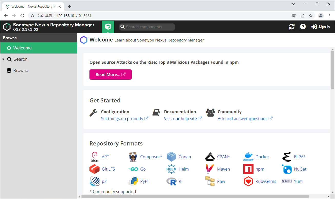Click the Git LFS logo

[x=95, y=169]
